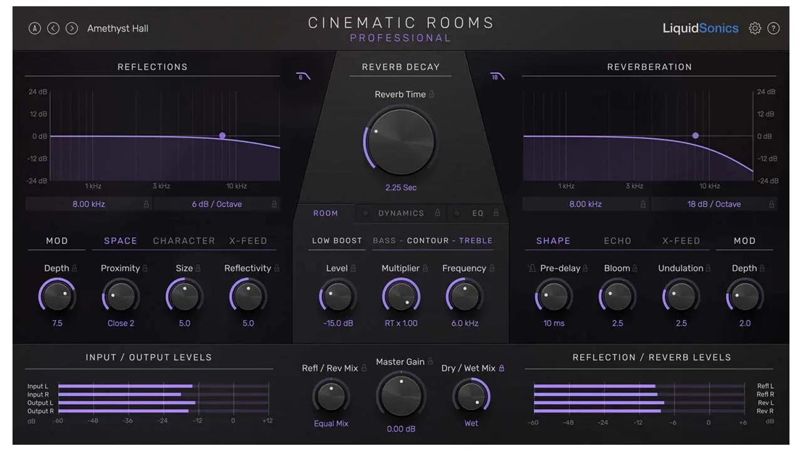Screen dimensions: 802x451
Task: Go to the next preset arrow
Action: 72,28
